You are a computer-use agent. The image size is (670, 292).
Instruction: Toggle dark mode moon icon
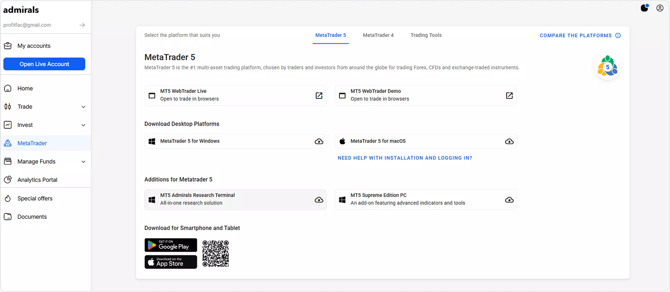click(x=644, y=8)
